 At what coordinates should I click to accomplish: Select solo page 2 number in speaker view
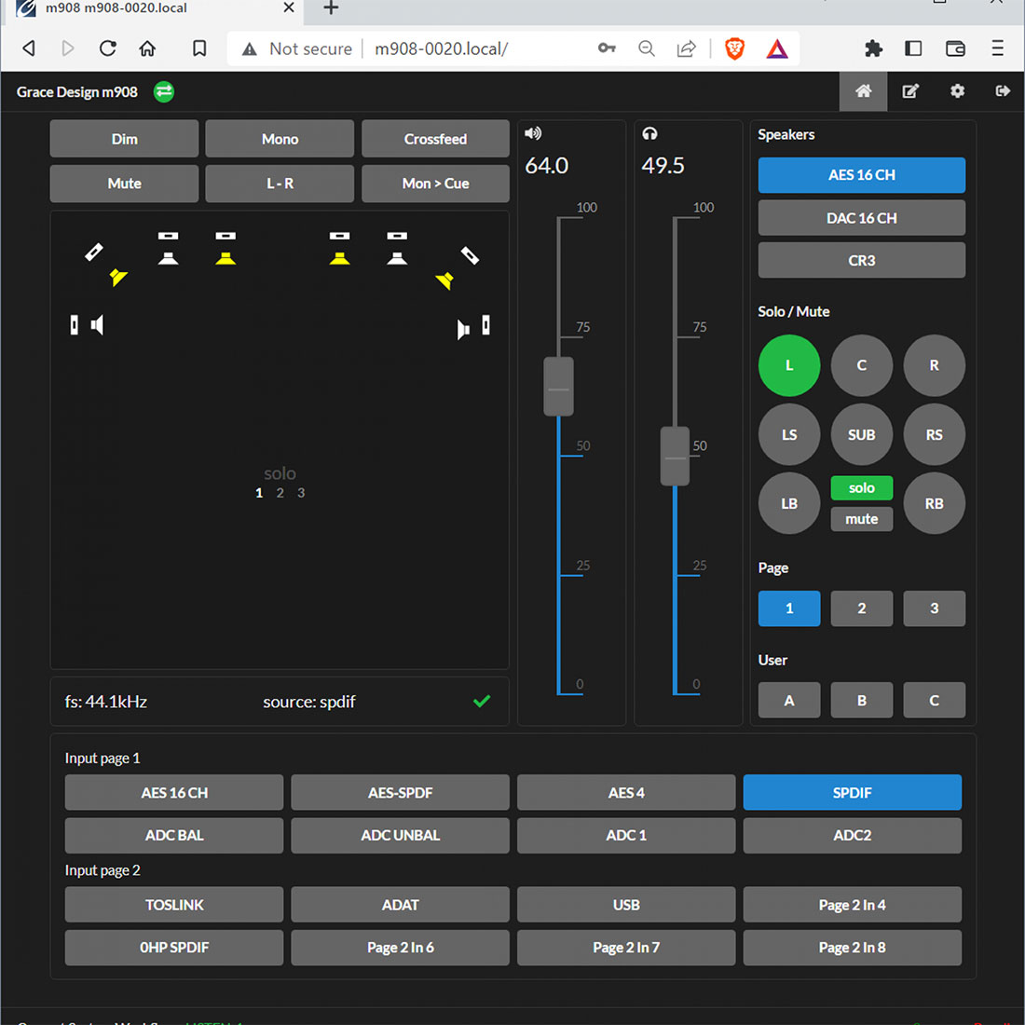(x=280, y=493)
